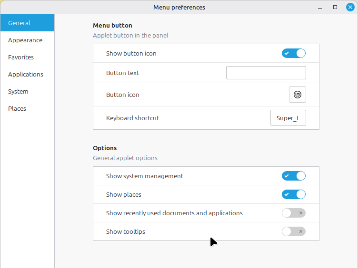Image resolution: width=358 pixels, height=268 pixels.
Task: Toggle the Show places switch off
Action: pos(293,194)
